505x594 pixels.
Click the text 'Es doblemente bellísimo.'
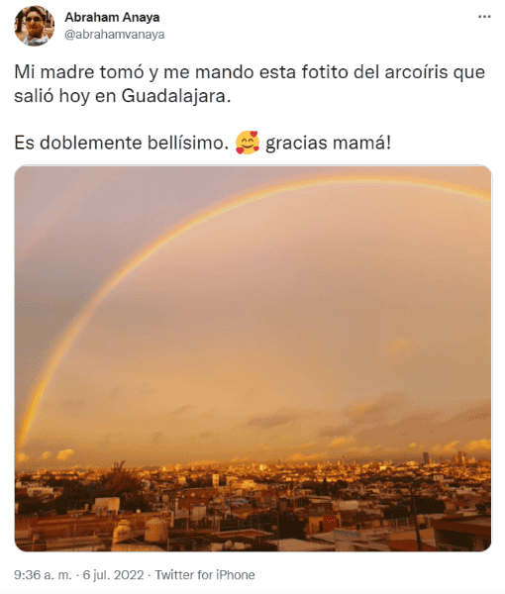122,143
